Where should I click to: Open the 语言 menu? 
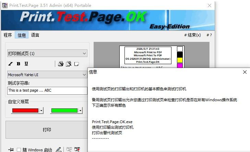pos(35,35)
